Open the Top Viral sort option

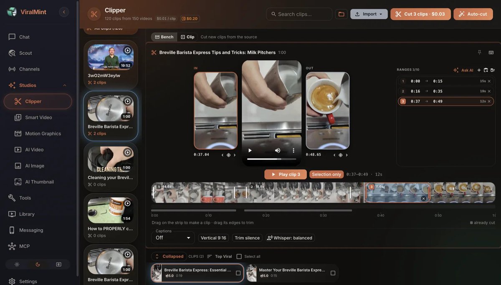[220, 257]
